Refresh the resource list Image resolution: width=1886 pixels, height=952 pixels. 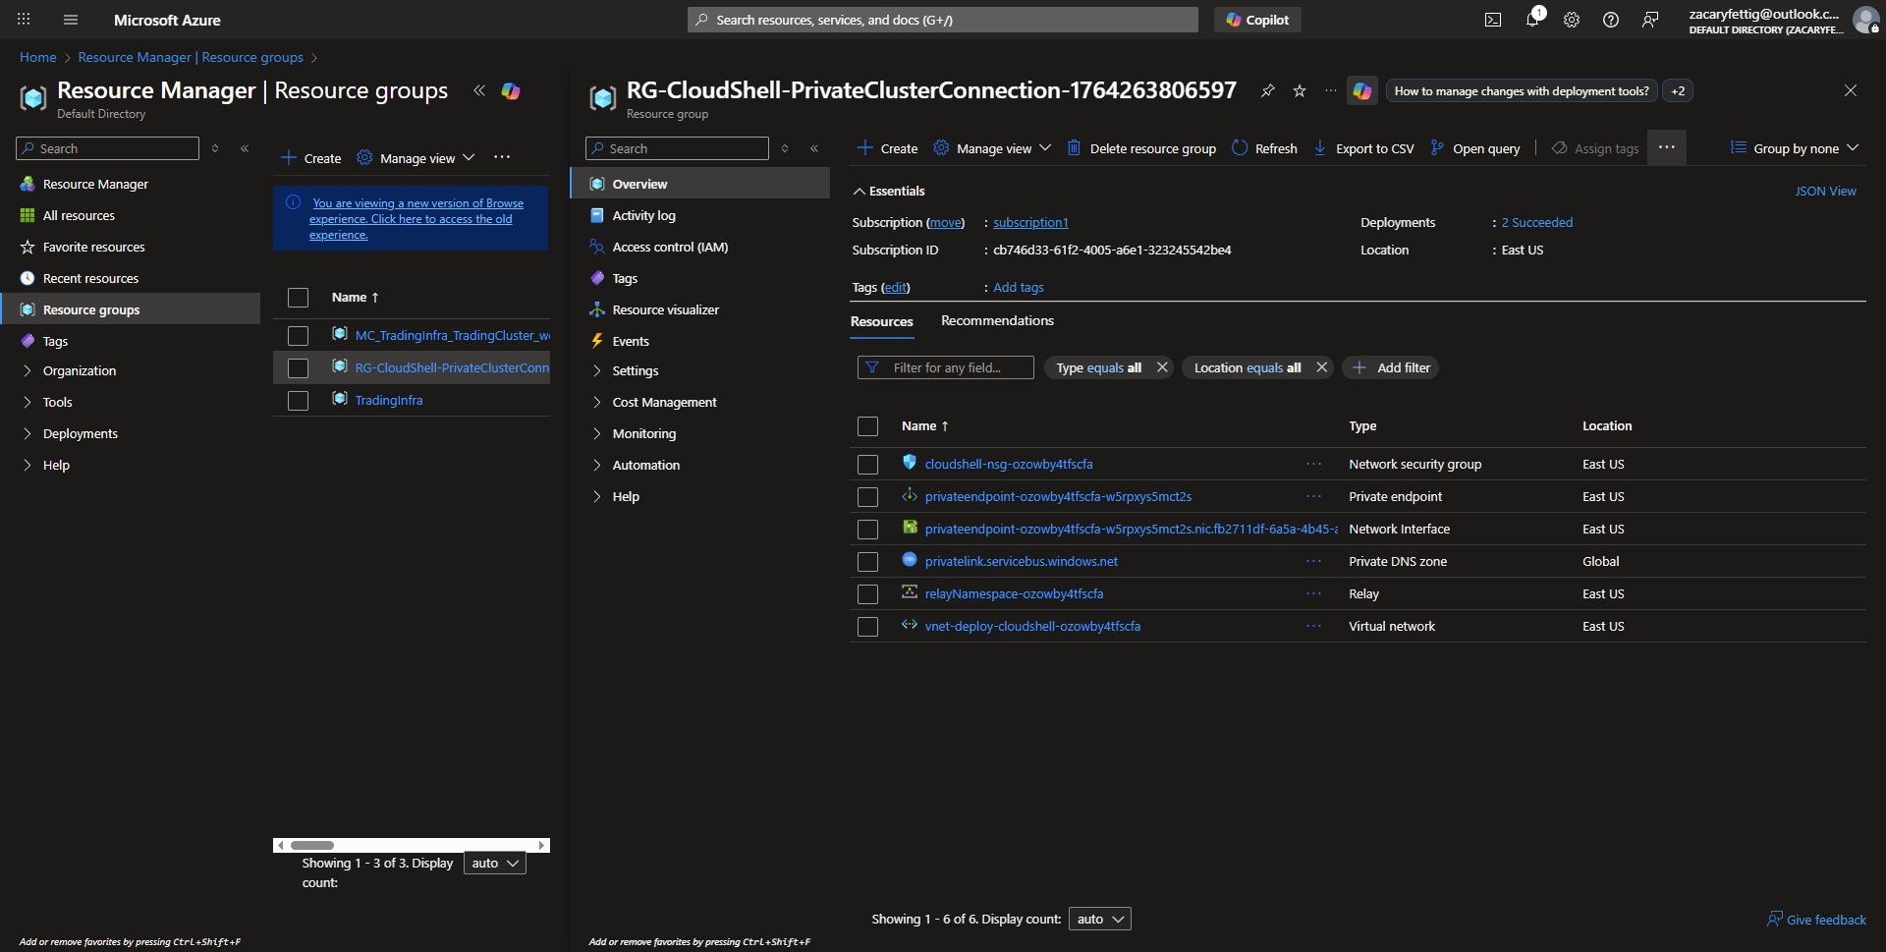pos(1264,148)
